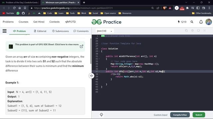Image resolution: width=213 pixels, height=119 pixels.
Task: Click the share page icon in address bar
Action: (x=158, y=8)
